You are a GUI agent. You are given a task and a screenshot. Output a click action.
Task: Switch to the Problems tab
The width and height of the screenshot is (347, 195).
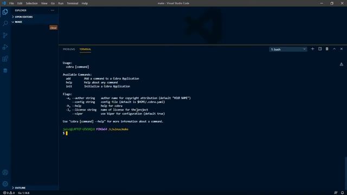click(x=69, y=49)
